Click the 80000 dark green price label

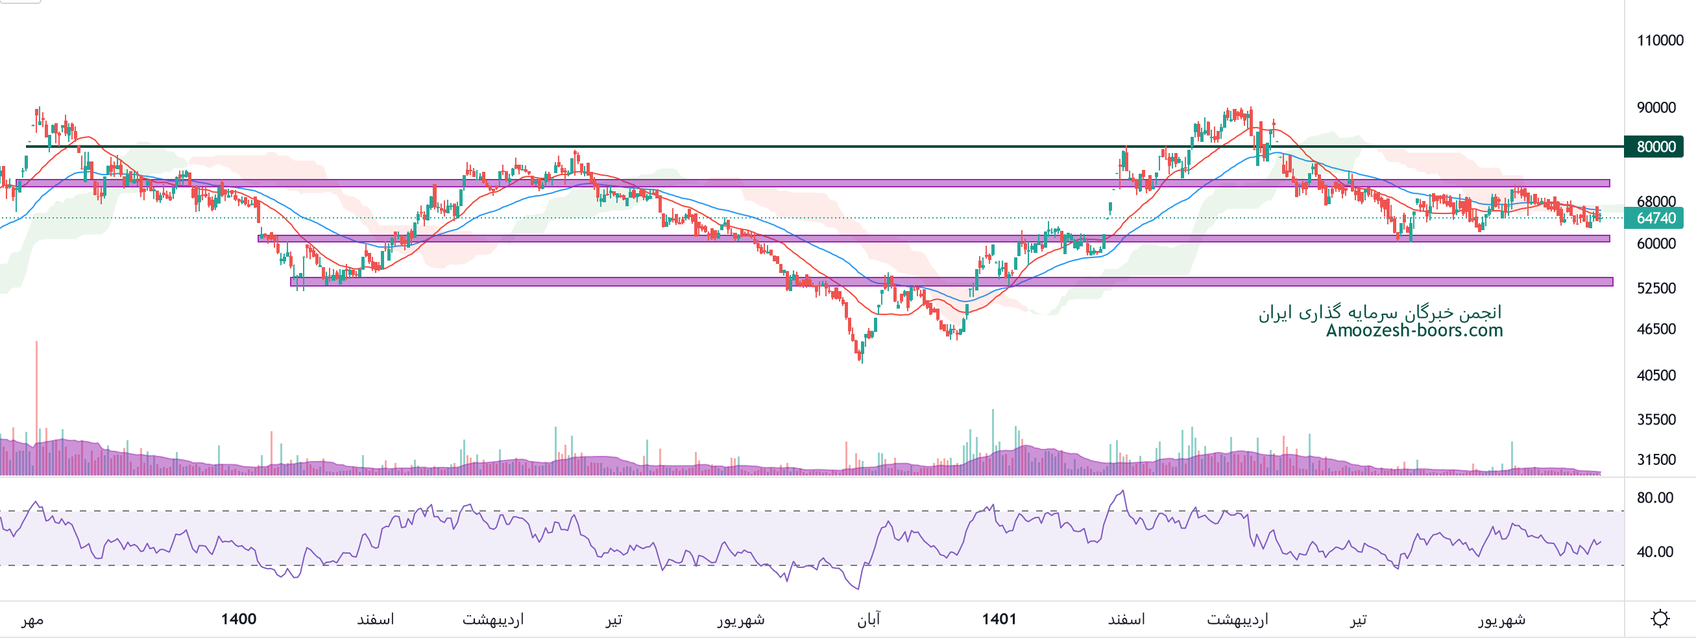tap(1655, 147)
